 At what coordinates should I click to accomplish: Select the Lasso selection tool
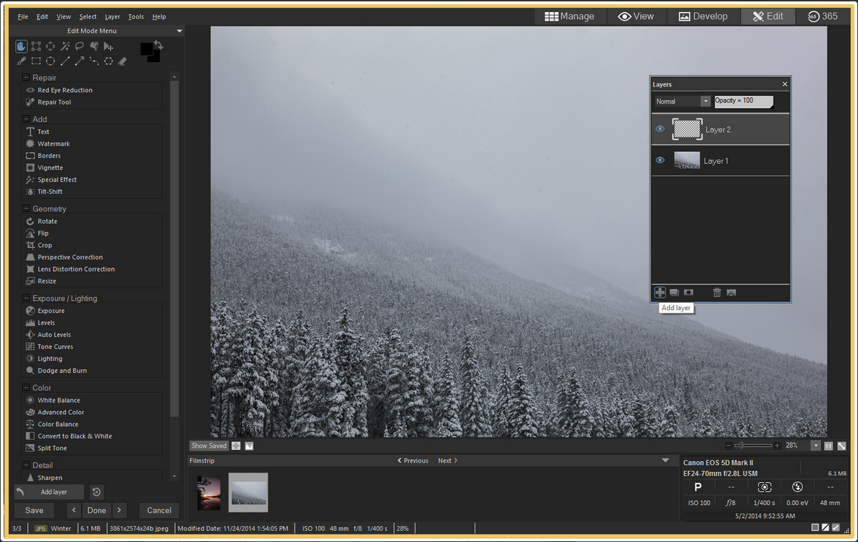(79, 46)
